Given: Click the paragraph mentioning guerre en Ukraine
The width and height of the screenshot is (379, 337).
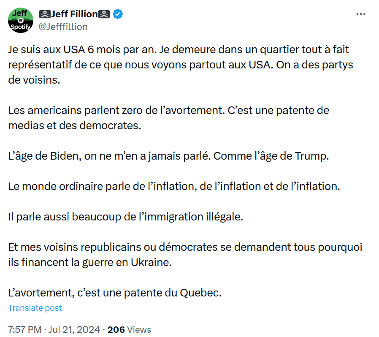Looking at the screenshot, I should [185, 255].
